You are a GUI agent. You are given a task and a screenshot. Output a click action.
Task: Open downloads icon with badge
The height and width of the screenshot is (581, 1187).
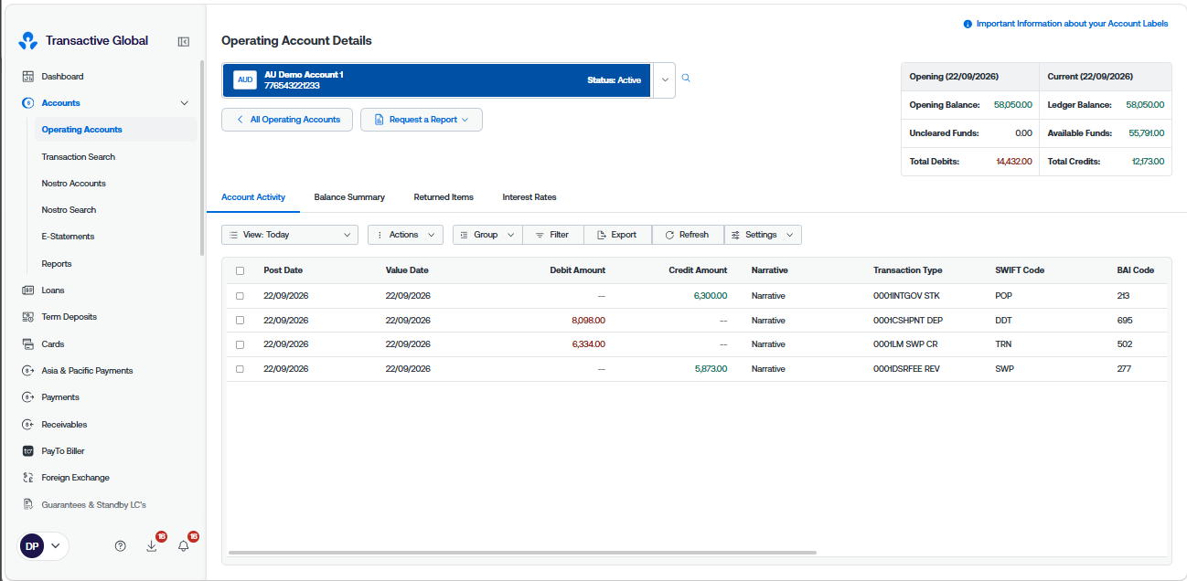click(152, 546)
